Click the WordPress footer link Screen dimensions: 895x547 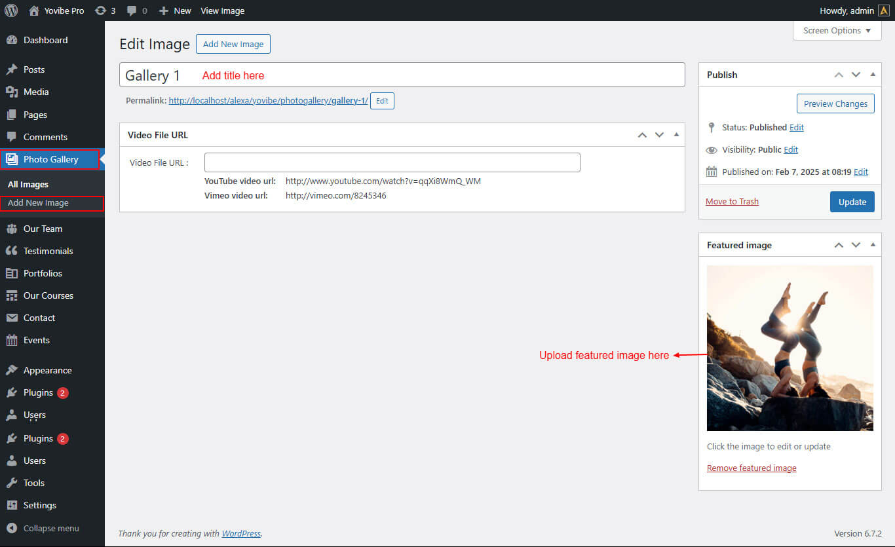point(241,533)
